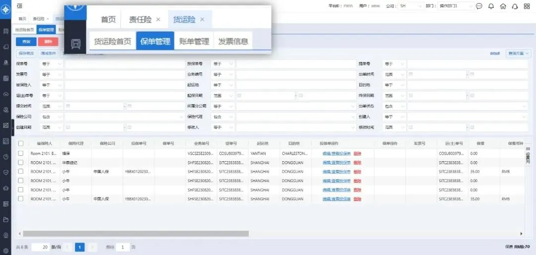The height and width of the screenshot is (255, 536).
Task: Click the horizontal scrollbar under the table
Action: click(x=134, y=233)
